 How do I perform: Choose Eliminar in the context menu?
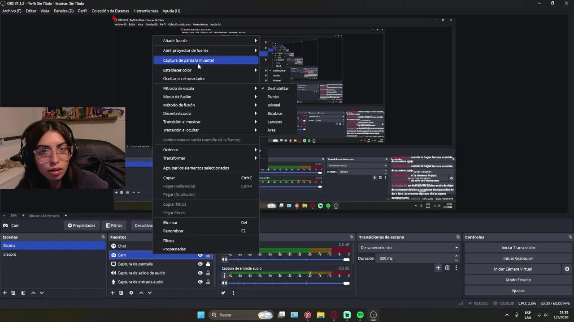point(206,223)
